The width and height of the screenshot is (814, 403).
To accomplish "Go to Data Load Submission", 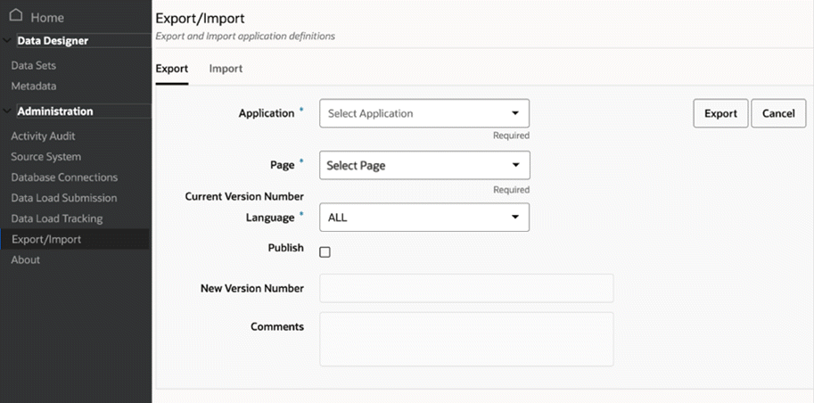I will 64,198.
